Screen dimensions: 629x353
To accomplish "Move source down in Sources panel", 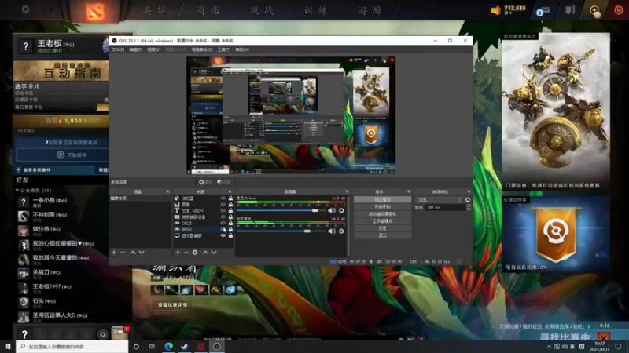I will (214, 253).
